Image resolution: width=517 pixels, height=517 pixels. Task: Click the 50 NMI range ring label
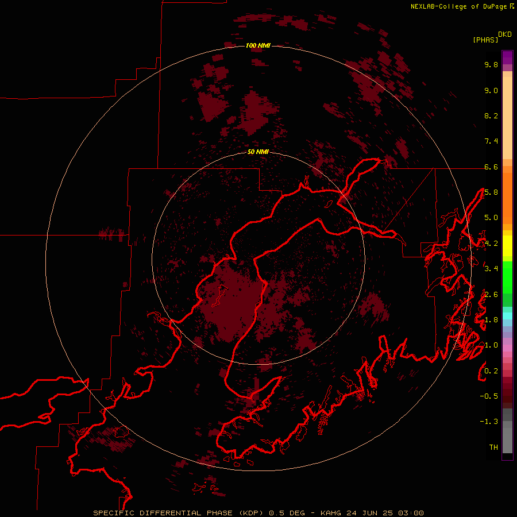click(x=258, y=152)
